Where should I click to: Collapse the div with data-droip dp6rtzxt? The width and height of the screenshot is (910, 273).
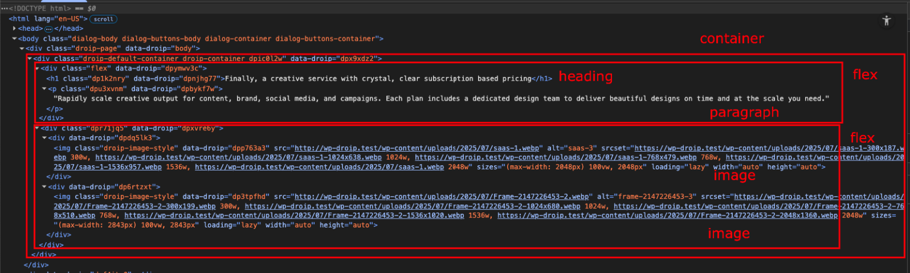[x=44, y=187]
